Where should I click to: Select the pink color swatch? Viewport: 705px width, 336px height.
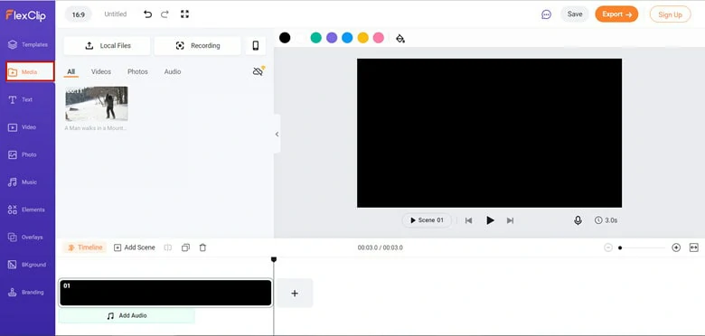click(x=379, y=38)
